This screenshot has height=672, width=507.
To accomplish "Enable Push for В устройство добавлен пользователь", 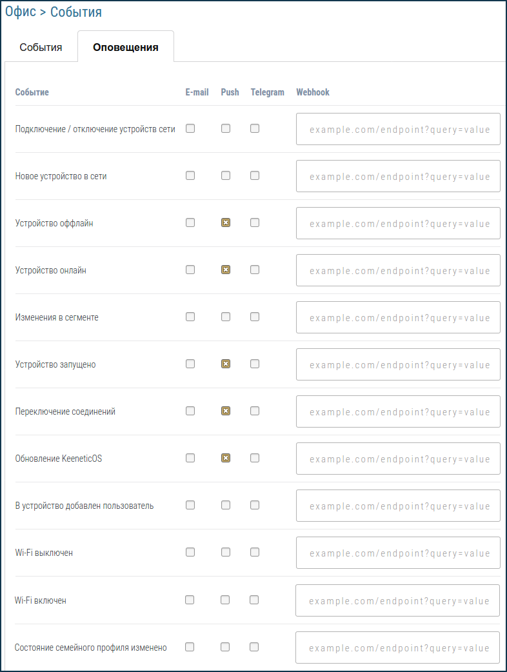I will point(225,505).
